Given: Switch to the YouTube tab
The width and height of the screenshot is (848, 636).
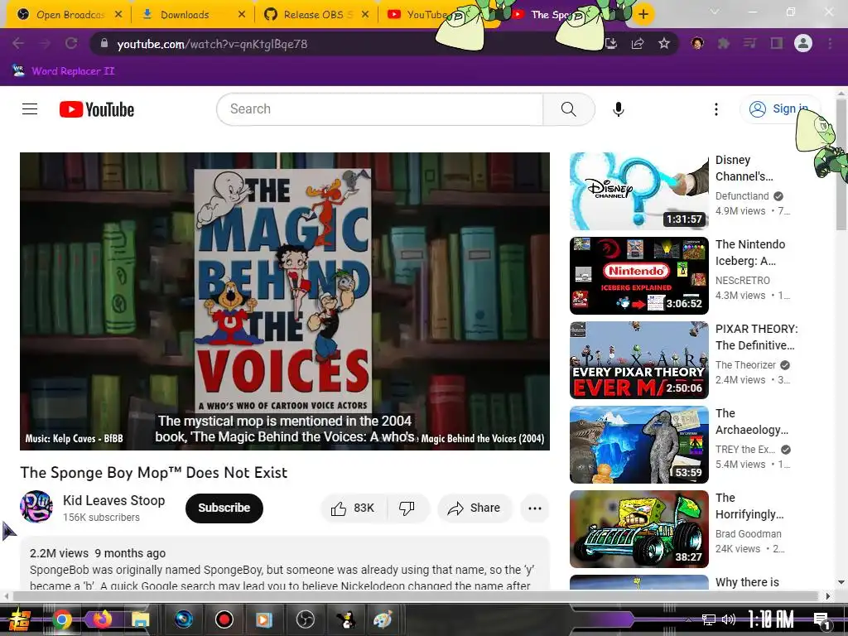Looking at the screenshot, I should click(419, 15).
